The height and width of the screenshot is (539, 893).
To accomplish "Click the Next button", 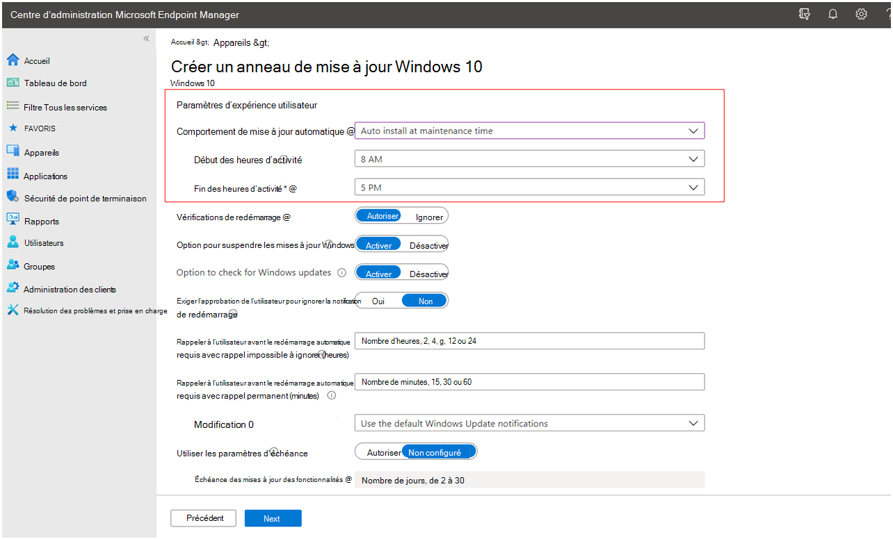I will point(272,518).
